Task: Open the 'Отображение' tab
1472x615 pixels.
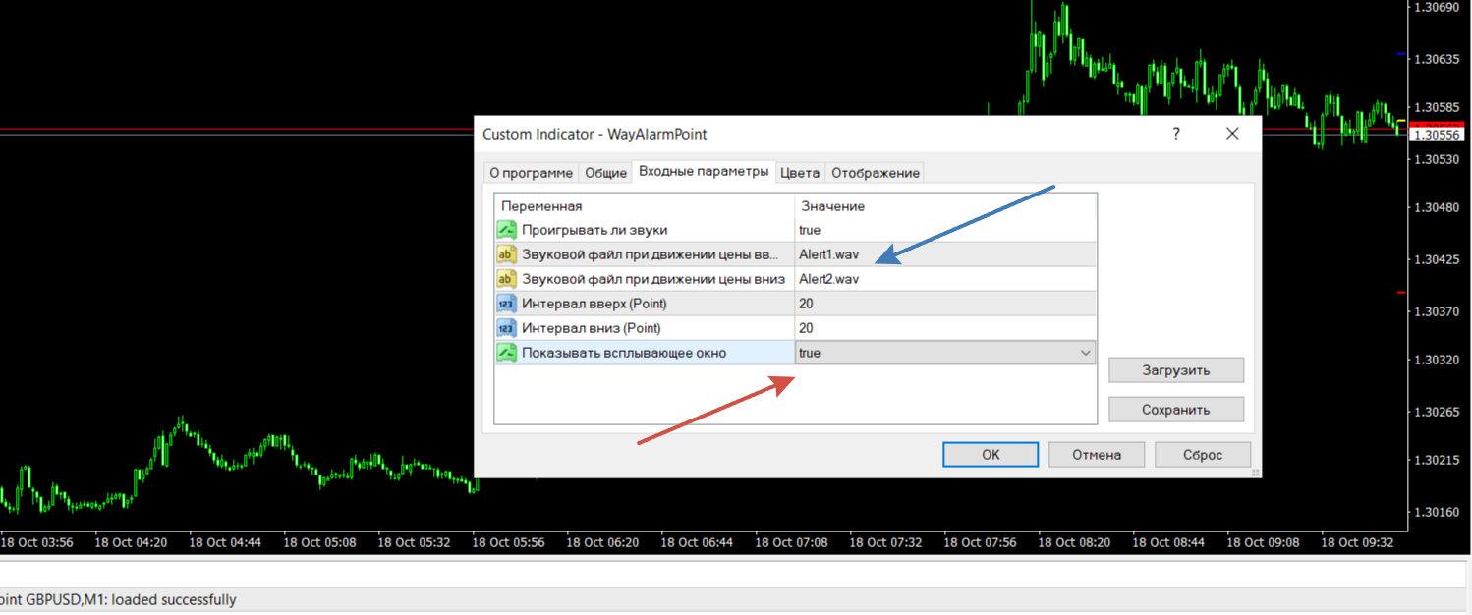Action: [x=875, y=173]
